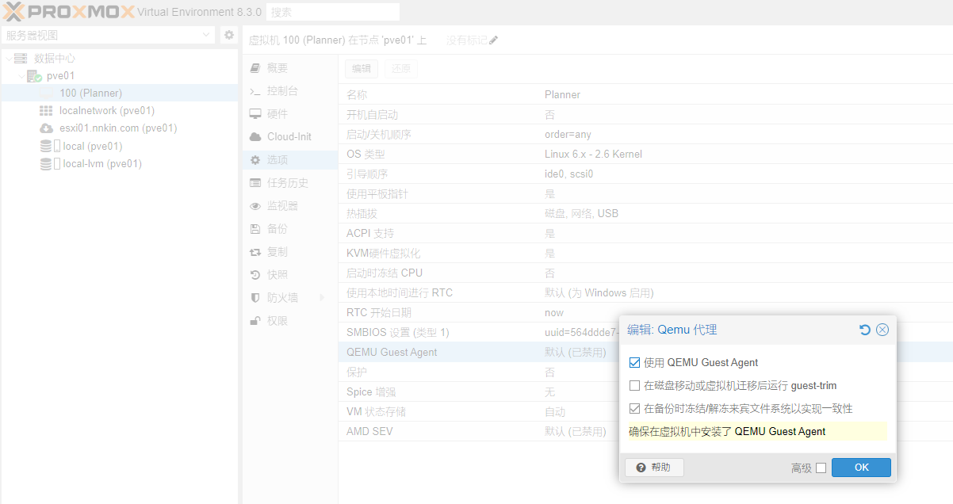The width and height of the screenshot is (953, 504).
Task: Select the localnetwork (pve01) grid icon
Action: pos(46,111)
